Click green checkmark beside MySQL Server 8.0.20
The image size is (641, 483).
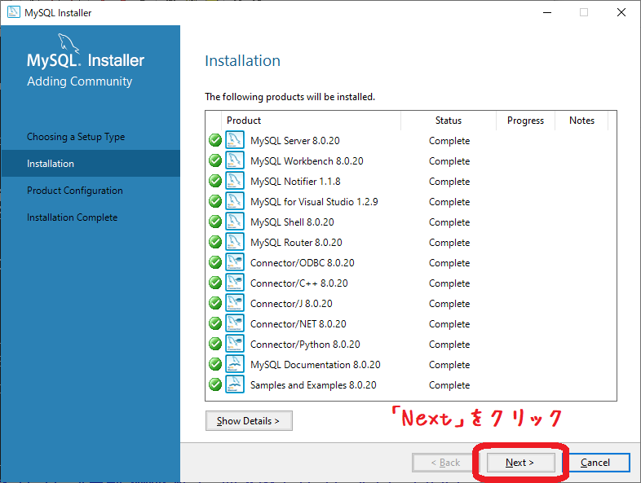tap(215, 140)
